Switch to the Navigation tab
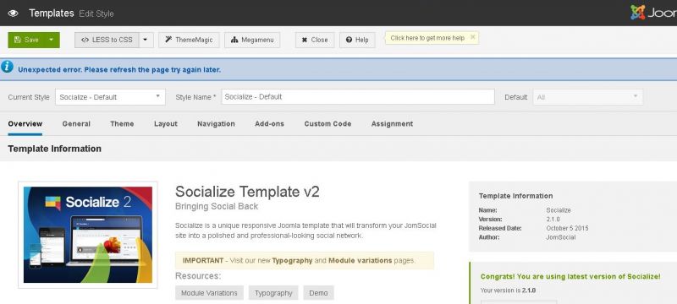Viewport: 677px width, 304px height. [x=216, y=124]
